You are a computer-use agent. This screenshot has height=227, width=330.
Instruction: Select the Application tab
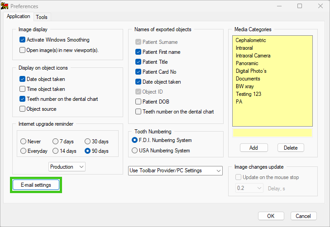pos(18,16)
